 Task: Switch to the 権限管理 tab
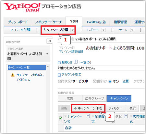(x=120, y=22)
